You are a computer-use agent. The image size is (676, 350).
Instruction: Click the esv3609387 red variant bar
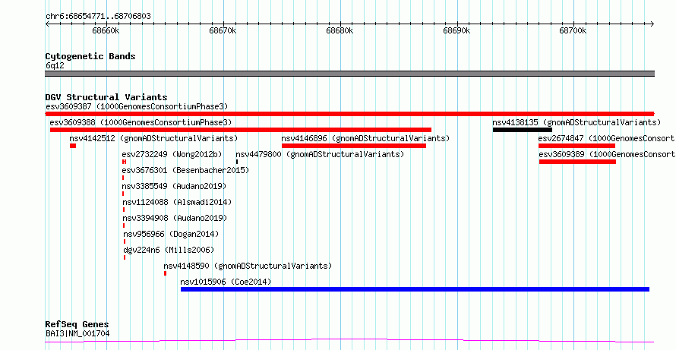[x=349, y=114]
